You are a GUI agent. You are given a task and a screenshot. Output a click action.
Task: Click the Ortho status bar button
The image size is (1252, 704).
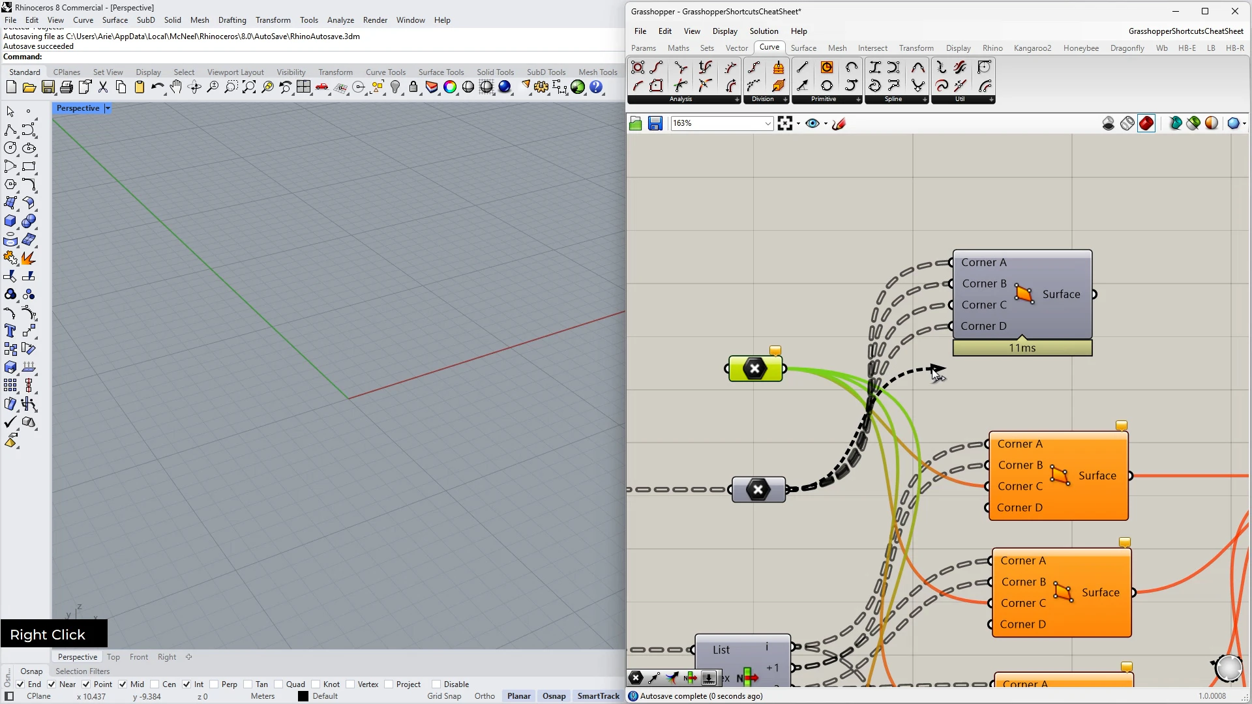[484, 696]
